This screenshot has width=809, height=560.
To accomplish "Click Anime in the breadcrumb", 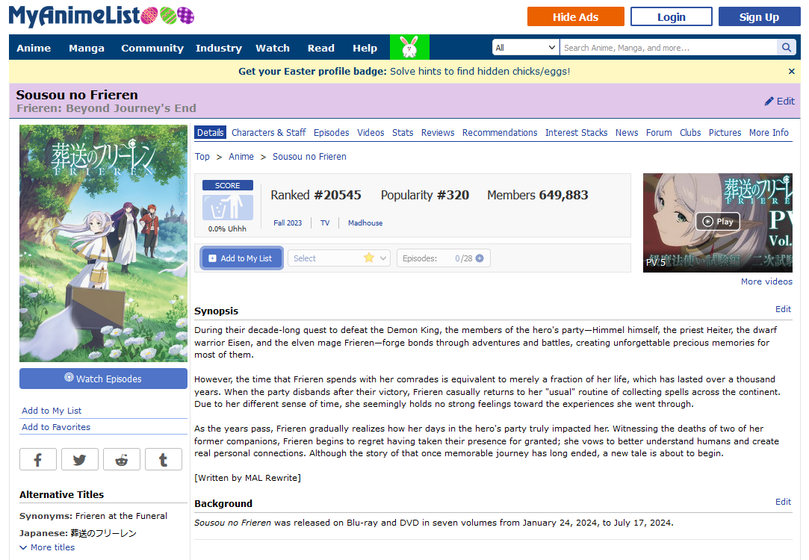I will coord(241,156).
